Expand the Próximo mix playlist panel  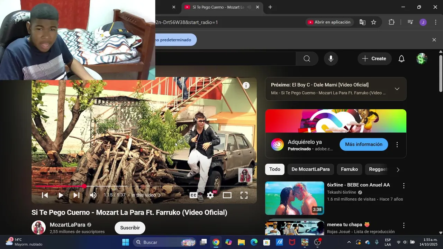pyautogui.click(x=397, y=89)
